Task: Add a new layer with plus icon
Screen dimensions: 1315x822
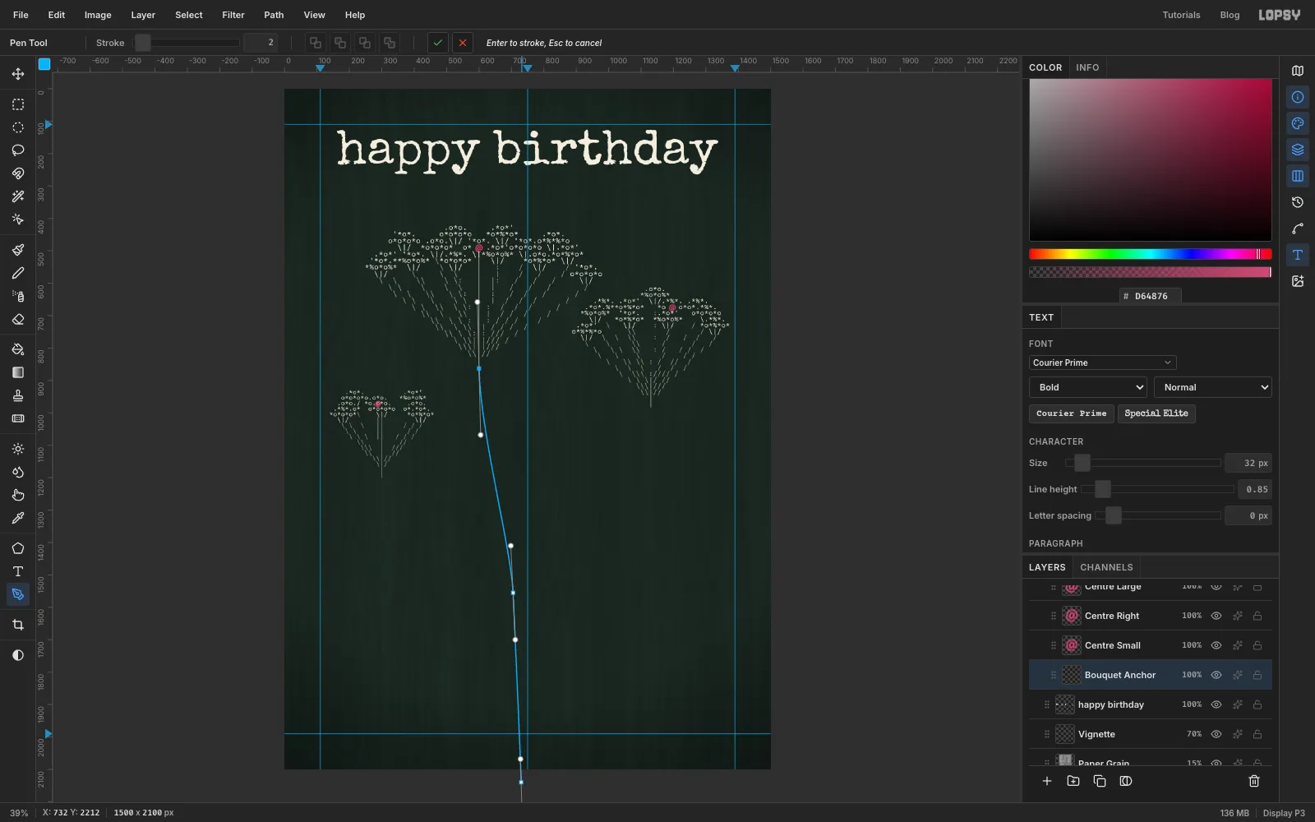Action: pos(1047,781)
